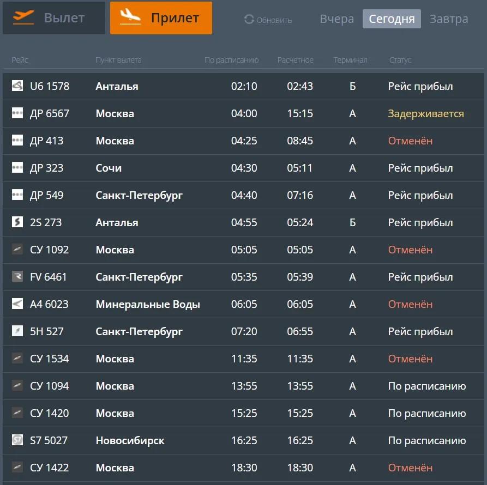
Task: Click the airline logo beside 5H 527
Action: point(17,331)
